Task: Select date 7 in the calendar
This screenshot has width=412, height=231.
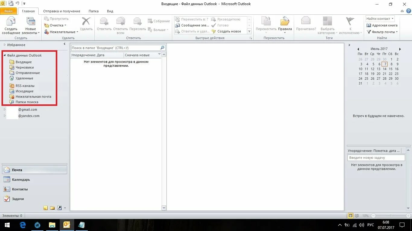Action: (384, 64)
